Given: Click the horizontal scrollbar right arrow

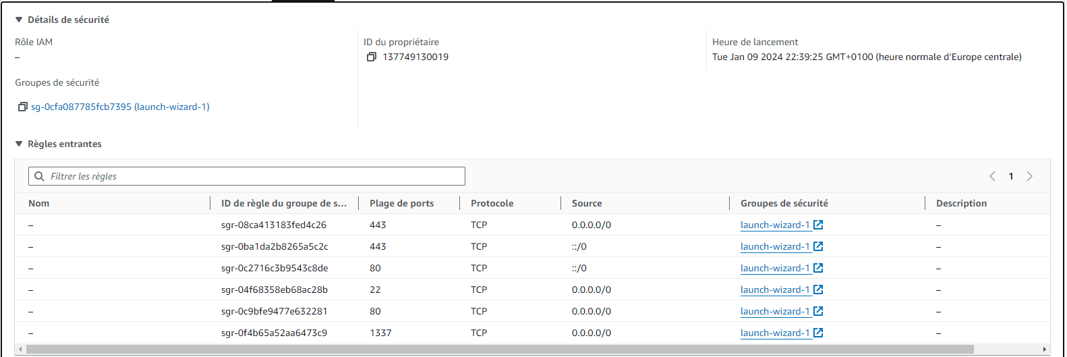Looking at the screenshot, I should (x=1045, y=350).
